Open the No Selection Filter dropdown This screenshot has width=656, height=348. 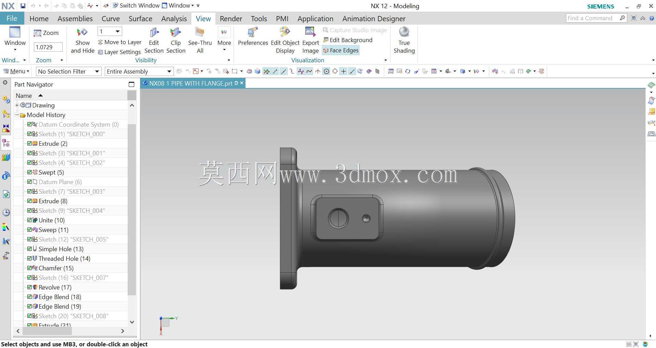point(68,71)
